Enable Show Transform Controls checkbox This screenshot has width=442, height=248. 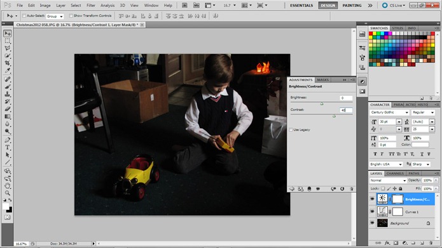[71, 16]
